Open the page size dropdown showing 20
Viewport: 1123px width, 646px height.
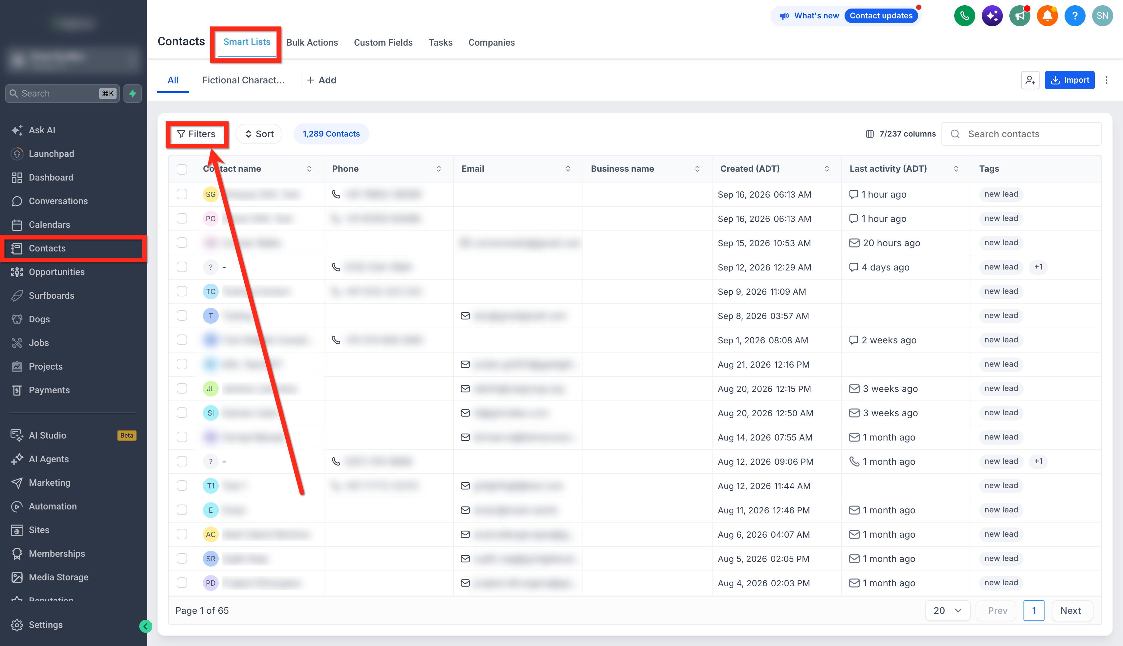(947, 611)
